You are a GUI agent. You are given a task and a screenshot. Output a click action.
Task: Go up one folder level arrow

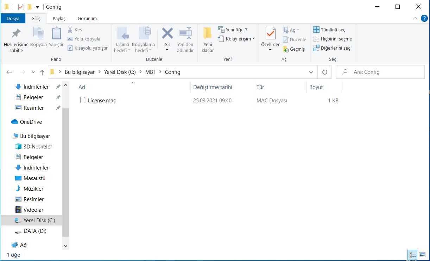click(x=42, y=72)
